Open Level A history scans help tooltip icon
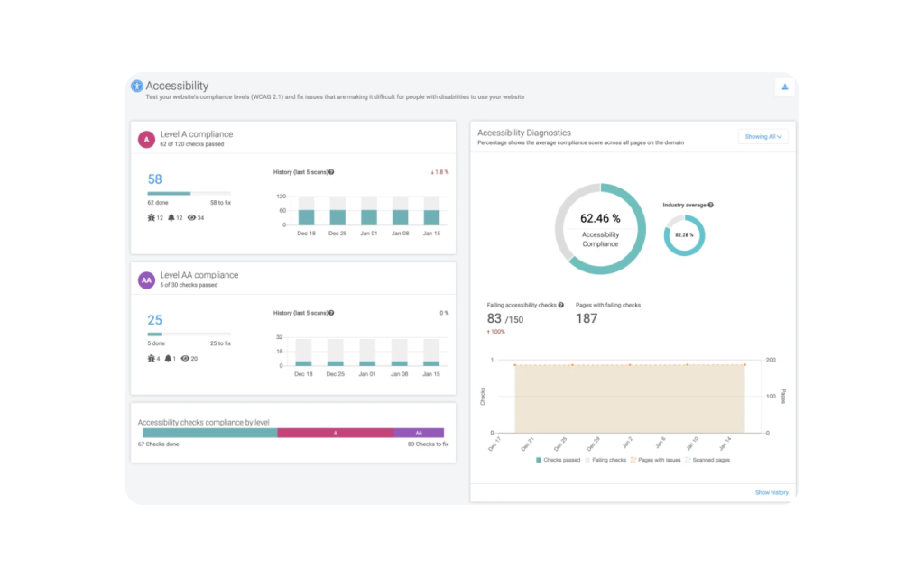Viewport: 924px width, 577px height. pyautogui.click(x=331, y=171)
